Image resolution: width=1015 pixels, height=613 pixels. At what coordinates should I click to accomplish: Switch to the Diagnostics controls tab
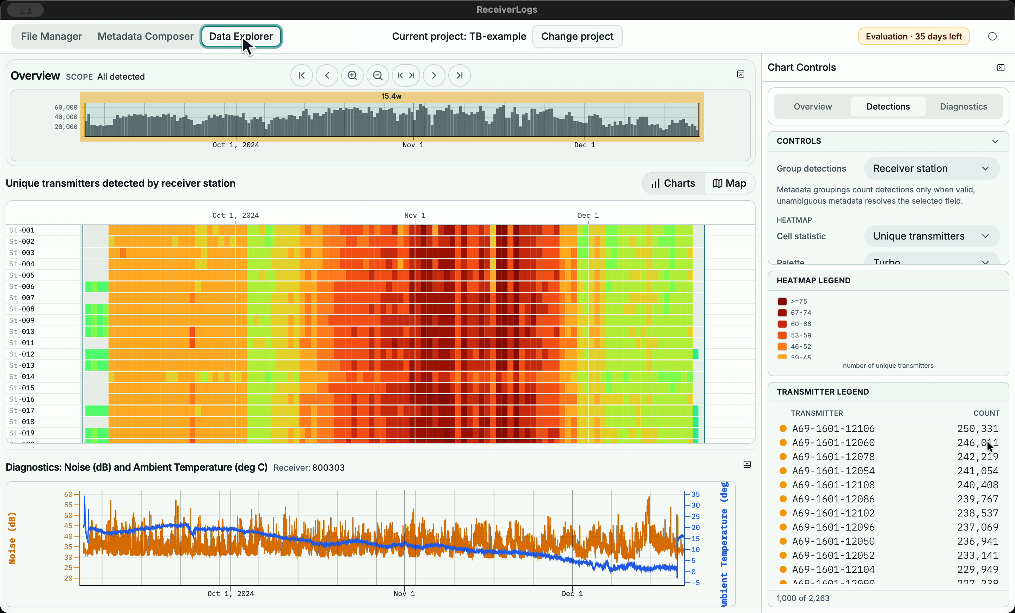pos(963,107)
